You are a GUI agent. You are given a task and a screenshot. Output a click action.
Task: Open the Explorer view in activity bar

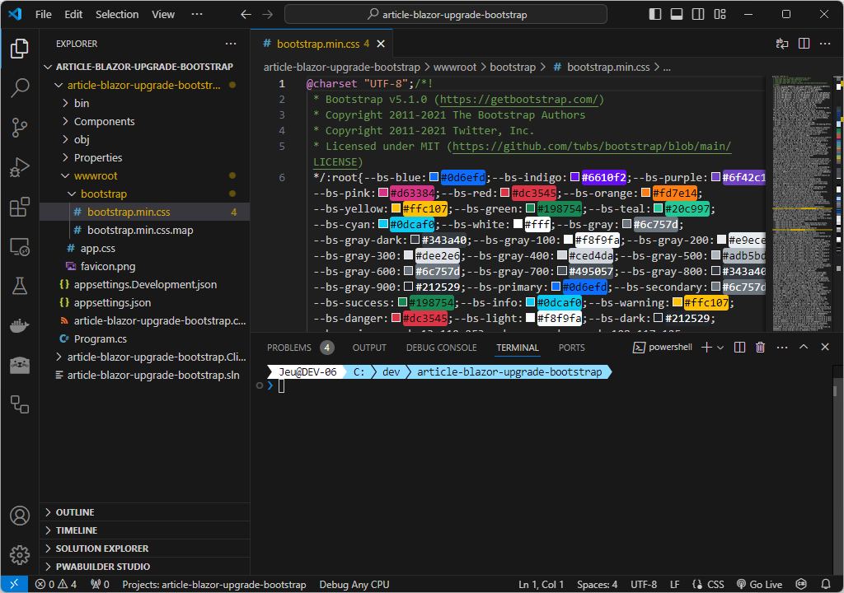(20, 49)
